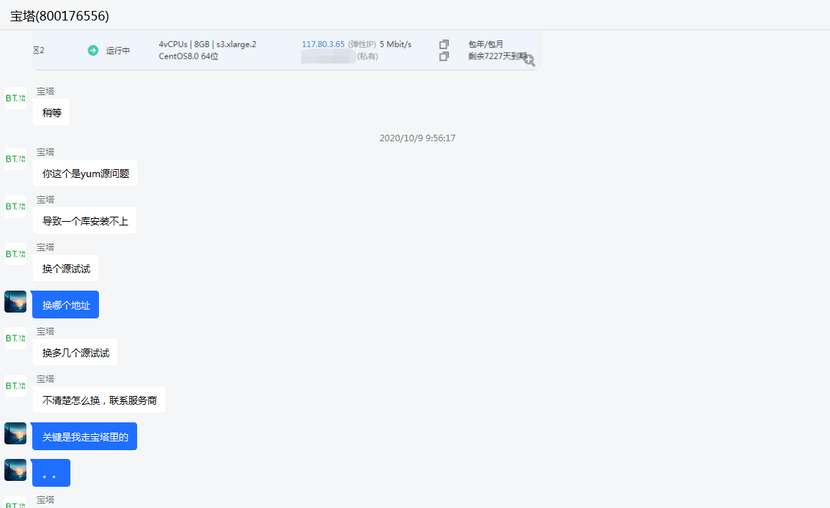Click the '4vCPUs | 8GB | s3.xlarge.2' spec text

pyautogui.click(x=207, y=45)
